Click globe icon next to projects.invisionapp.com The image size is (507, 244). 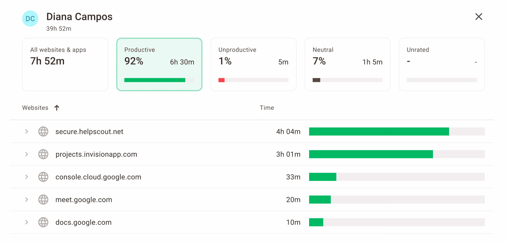(43, 154)
